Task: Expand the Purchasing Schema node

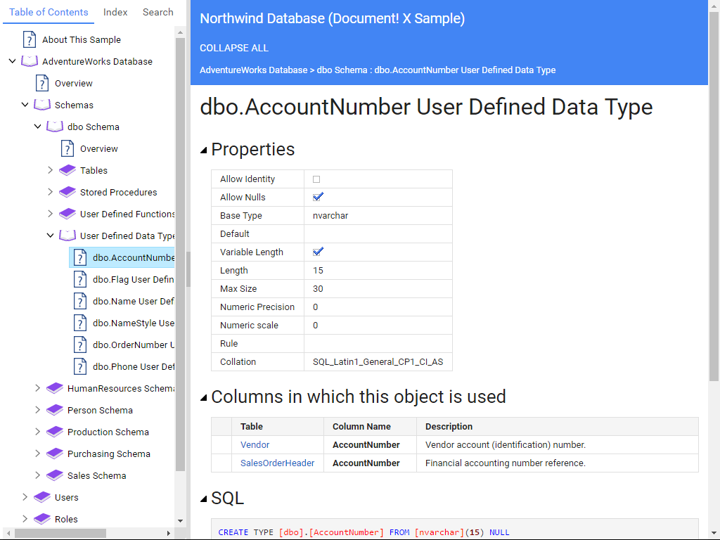Action: pos(38,454)
